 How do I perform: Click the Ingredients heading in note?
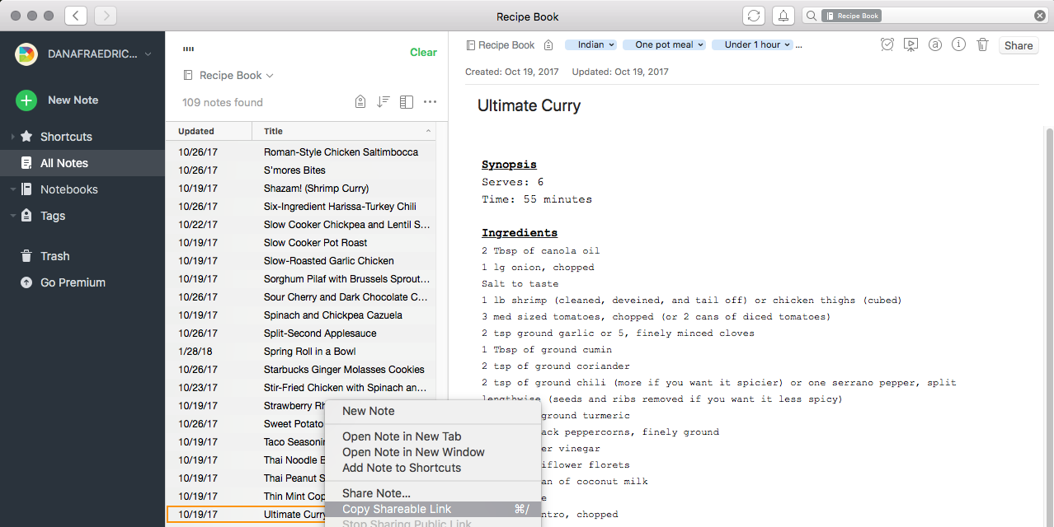coord(520,233)
